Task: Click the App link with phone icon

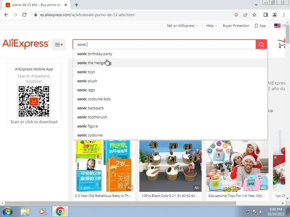Action: 261,26
